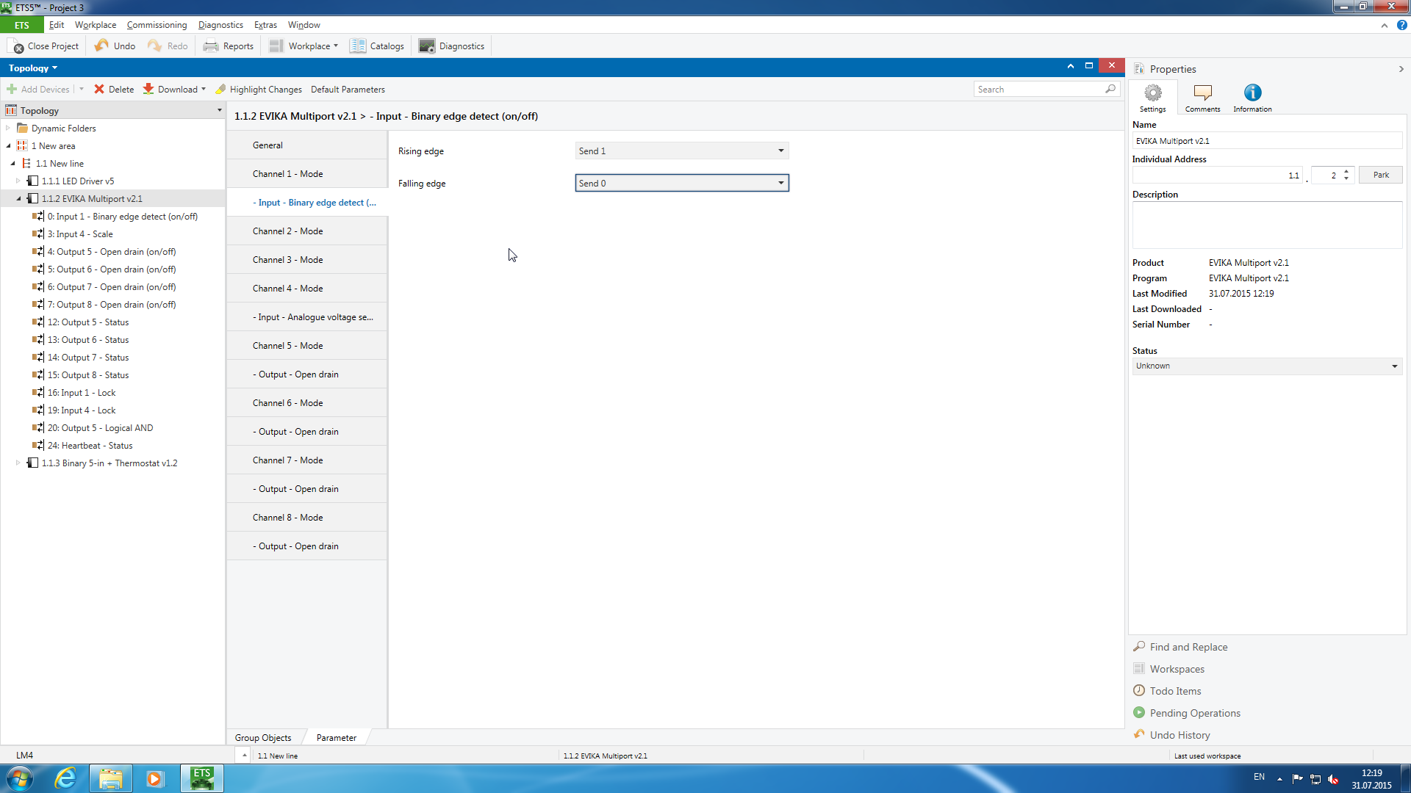Switch to the Group Objects tab

click(x=263, y=737)
